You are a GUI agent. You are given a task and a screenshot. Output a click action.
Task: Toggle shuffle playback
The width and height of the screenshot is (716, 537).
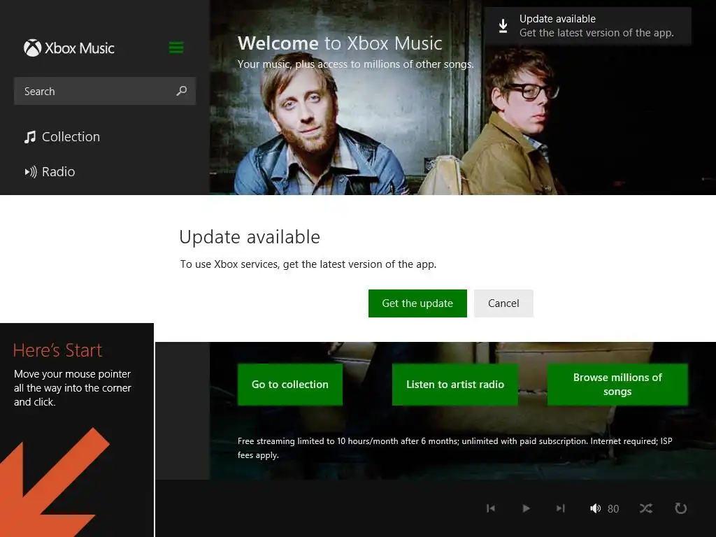tap(645, 508)
